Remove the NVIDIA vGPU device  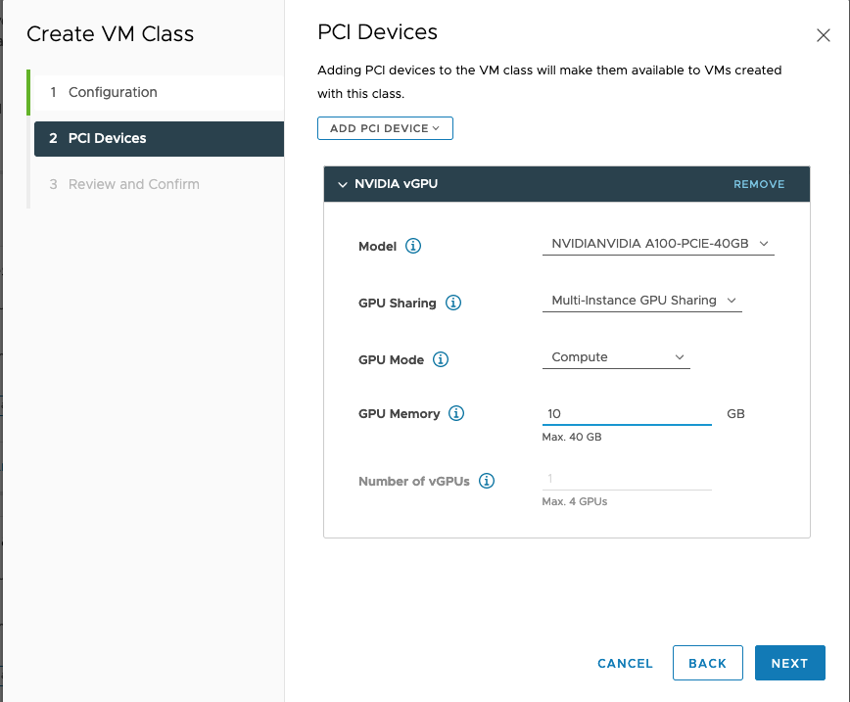pyautogui.click(x=759, y=184)
